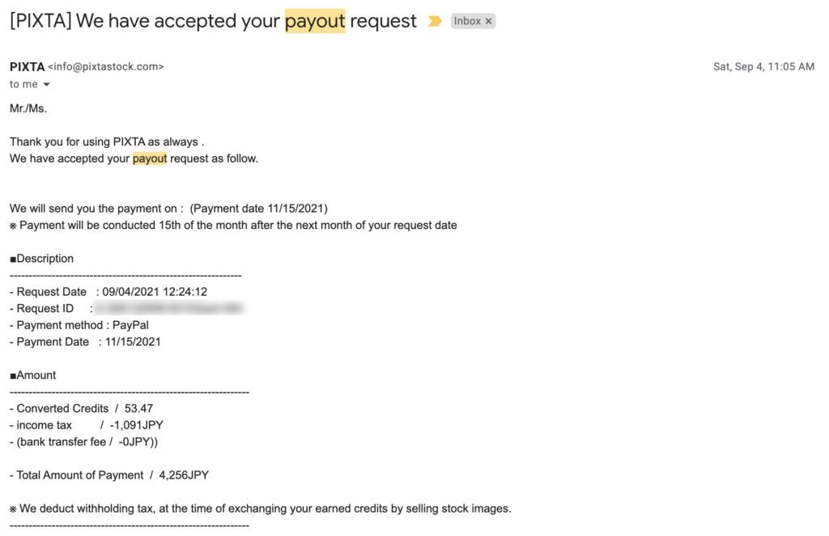The width and height of the screenshot is (829, 536).
Task: Click highlighted 'payout' word in subject
Action: coord(315,21)
